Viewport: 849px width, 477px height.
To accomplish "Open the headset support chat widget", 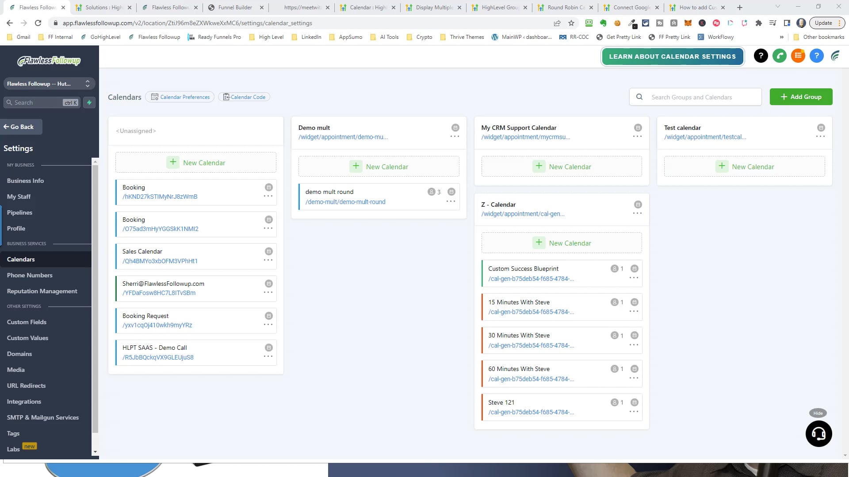I will pyautogui.click(x=818, y=434).
